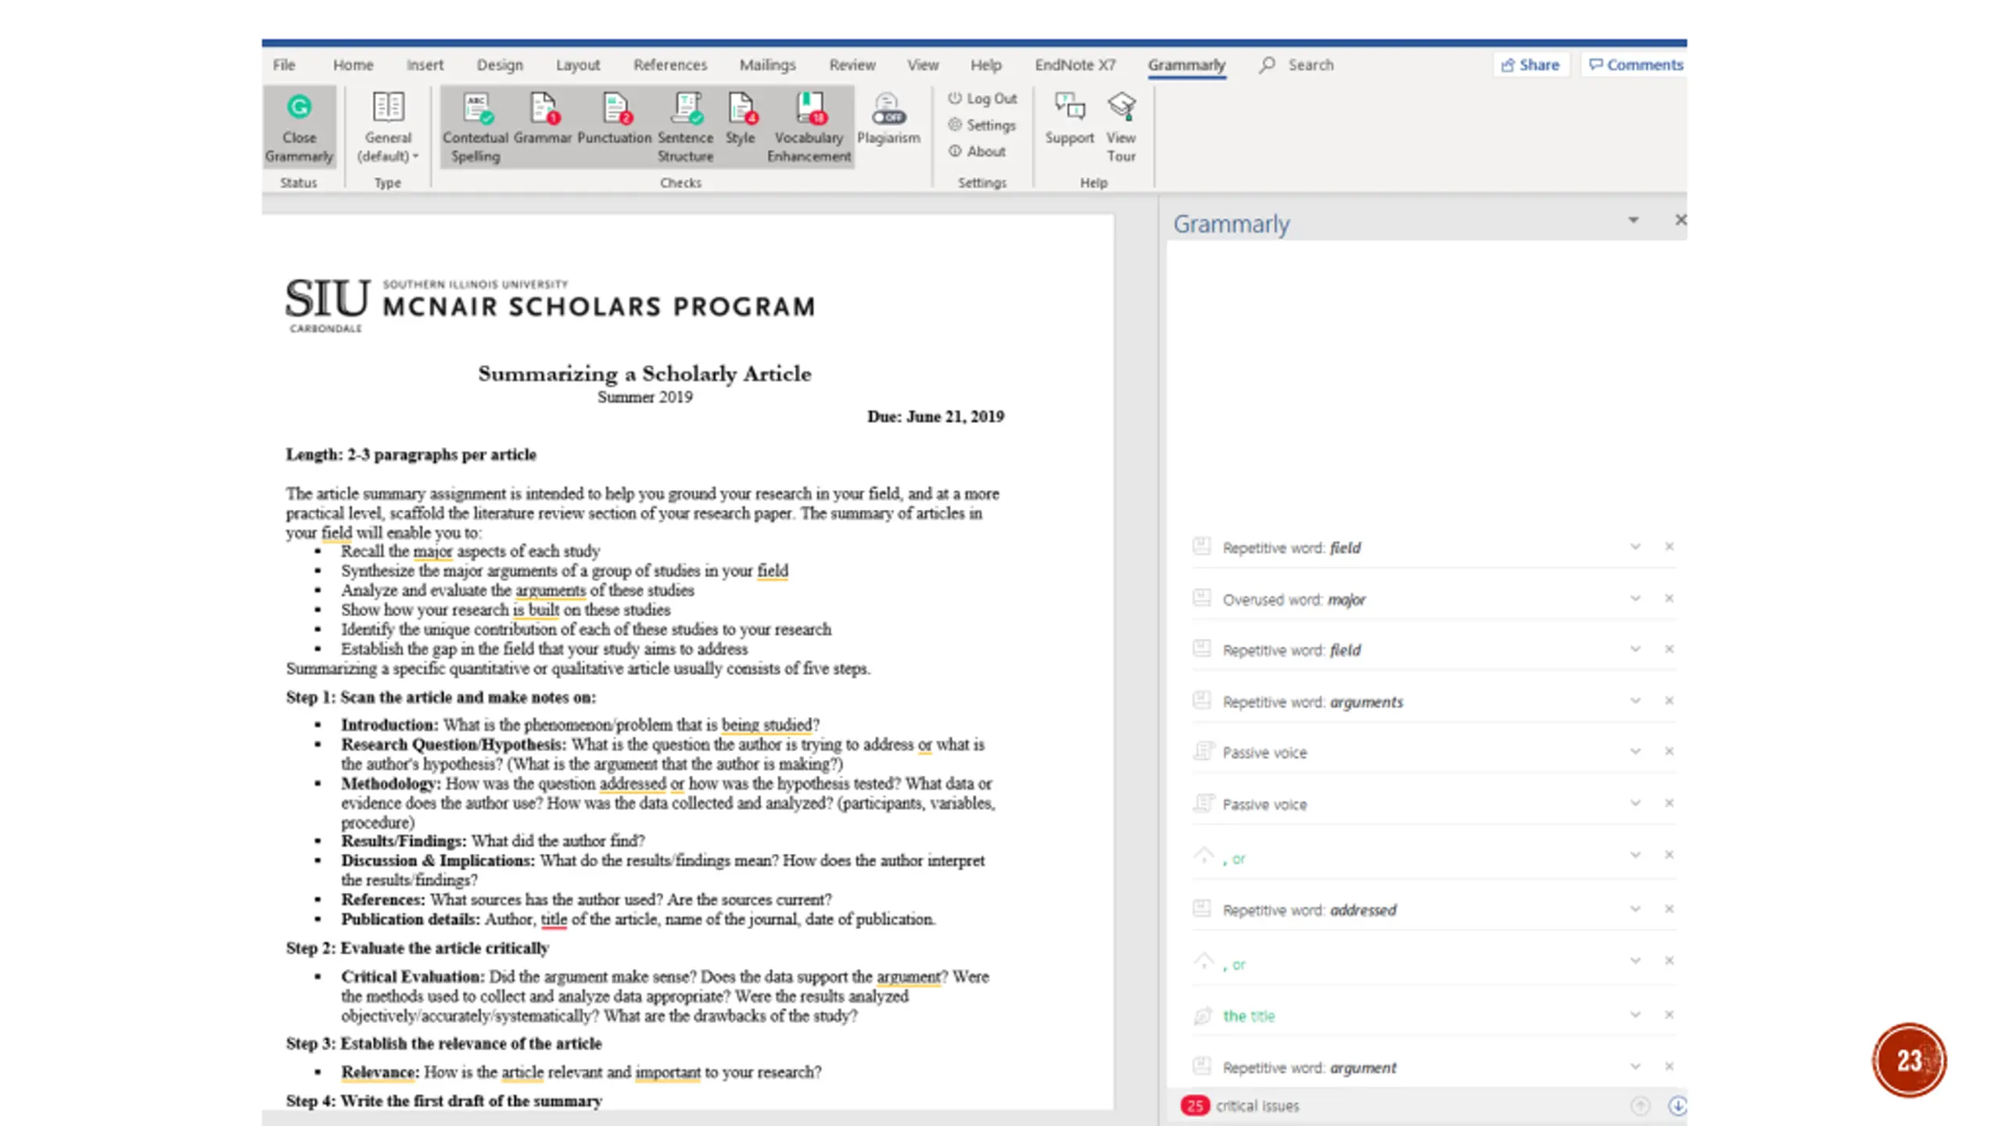Image resolution: width=2002 pixels, height=1126 pixels.
Task: Dismiss 'Repetitive word: argument' issue
Action: coord(1669,1067)
